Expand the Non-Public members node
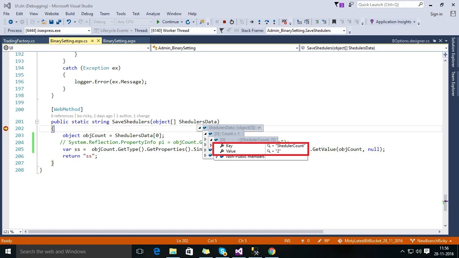Screen dimensions: 459x258 pyautogui.click(x=217, y=156)
